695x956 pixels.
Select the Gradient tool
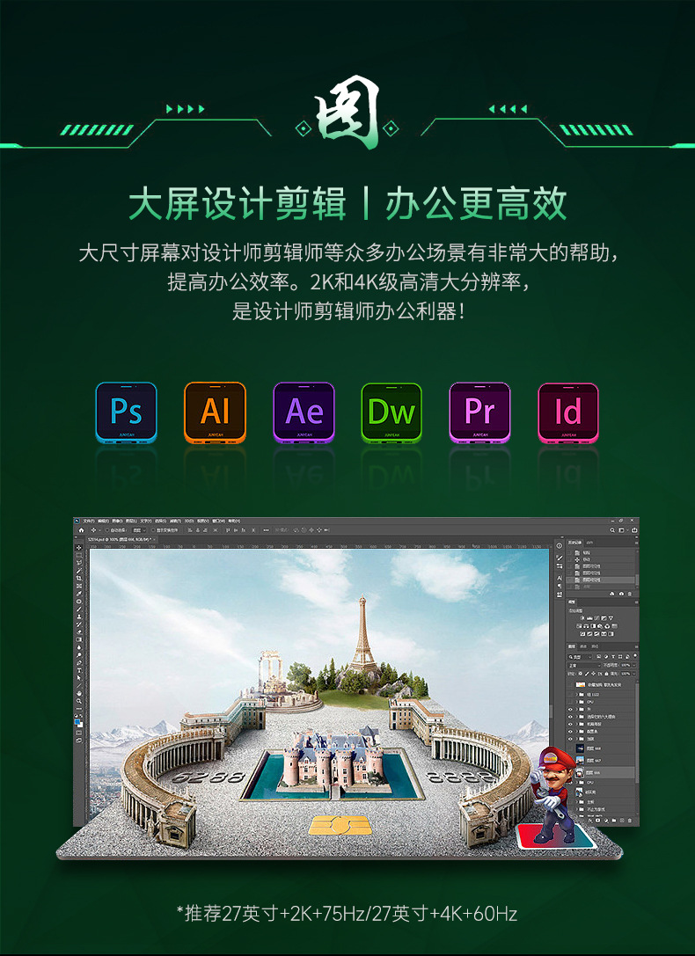pyautogui.click(x=78, y=639)
